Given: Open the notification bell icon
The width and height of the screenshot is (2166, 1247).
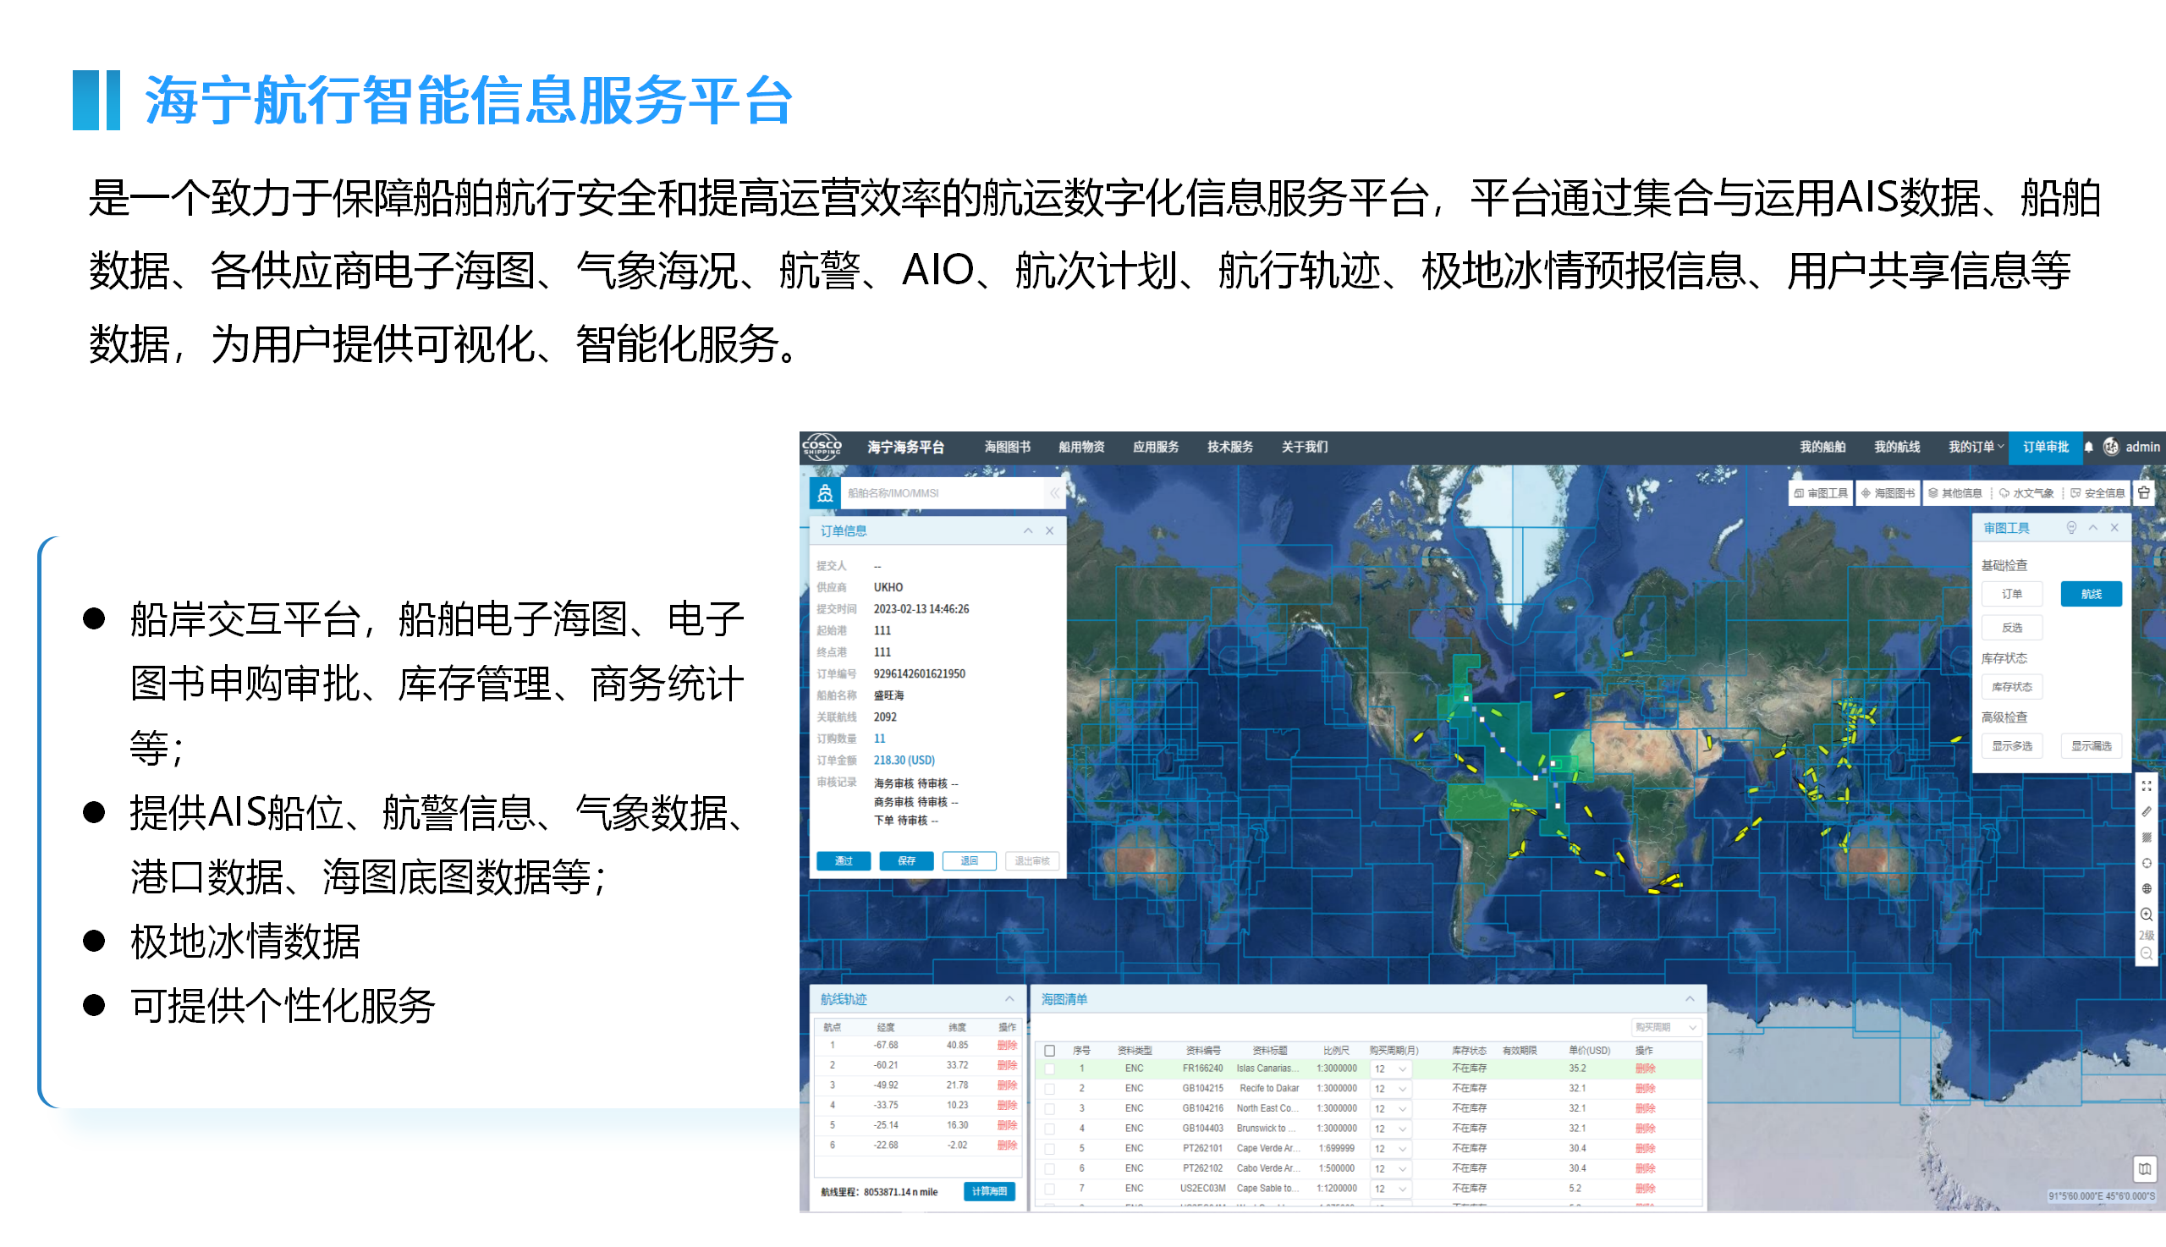Looking at the screenshot, I should [2088, 447].
